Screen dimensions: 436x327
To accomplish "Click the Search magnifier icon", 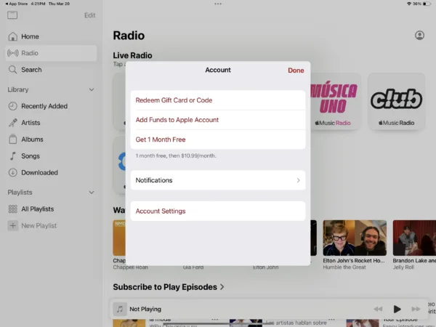I will [12, 70].
